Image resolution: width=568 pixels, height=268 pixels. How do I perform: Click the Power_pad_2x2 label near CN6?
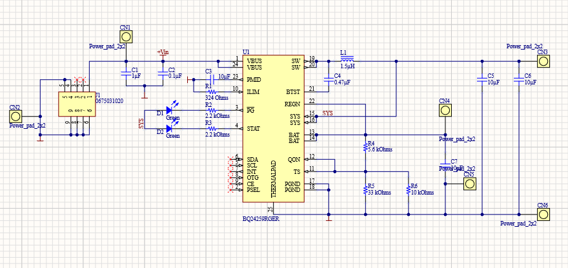[x=518, y=224]
